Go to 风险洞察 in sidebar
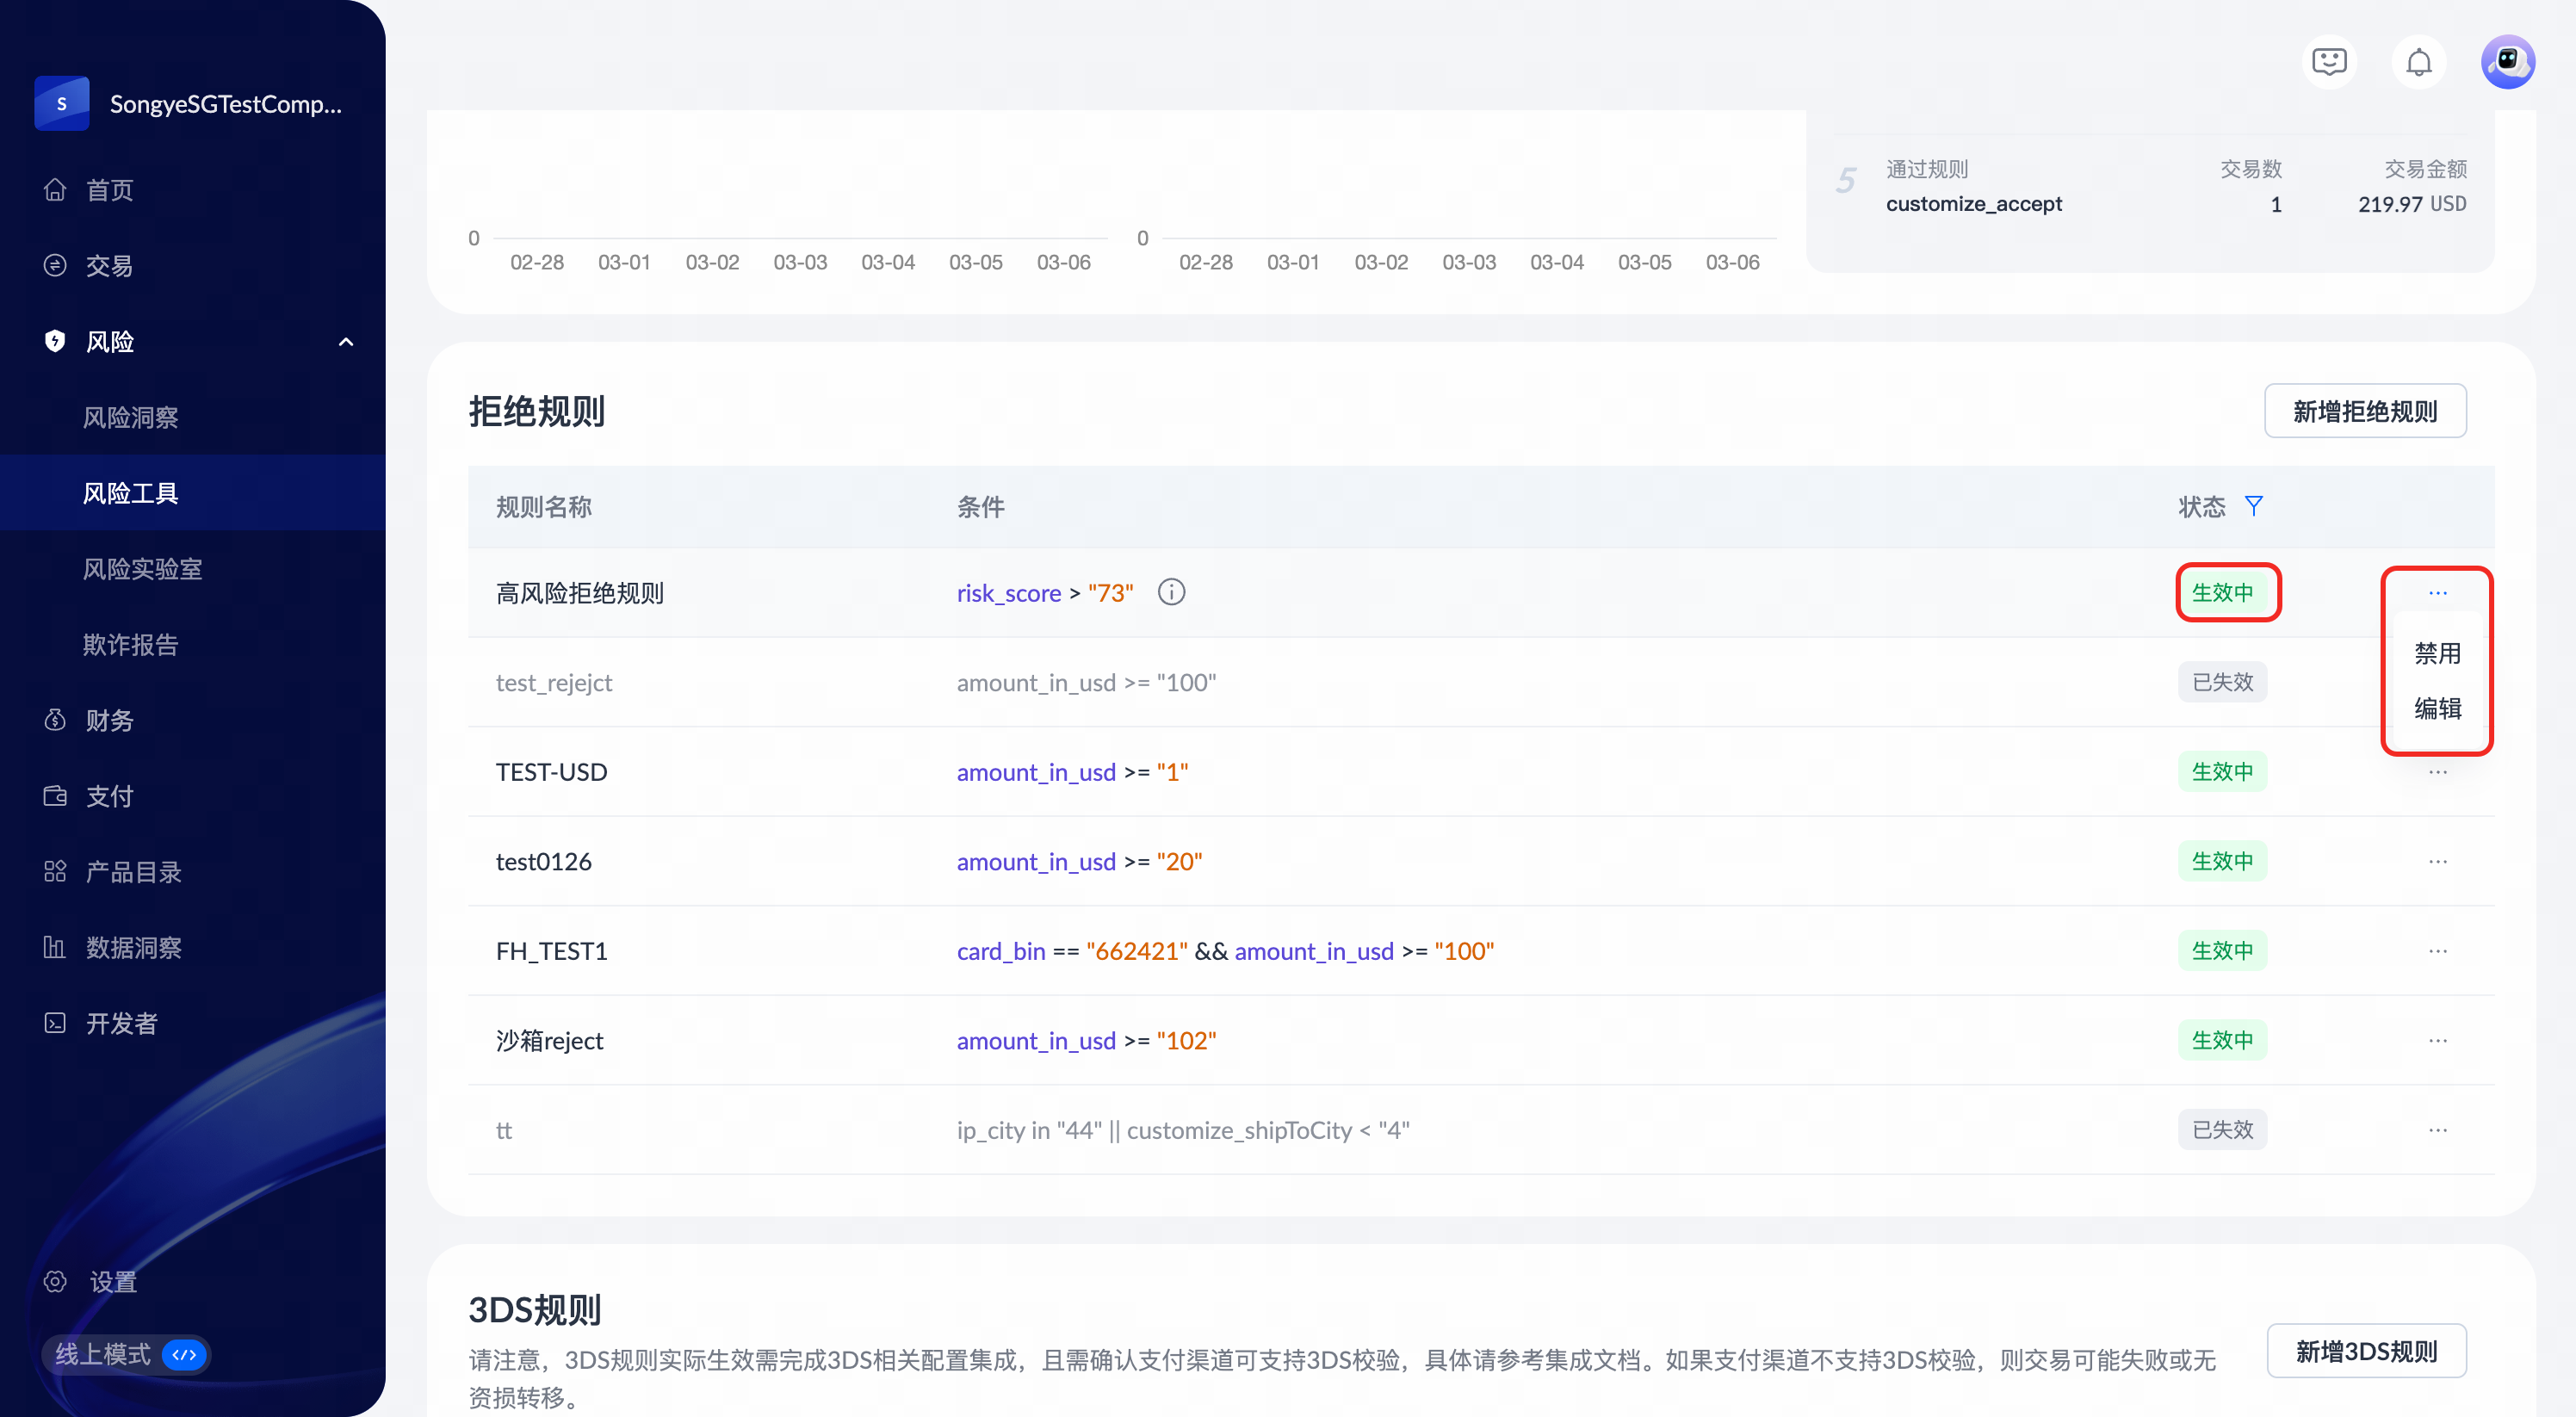2576x1417 pixels. (130, 417)
